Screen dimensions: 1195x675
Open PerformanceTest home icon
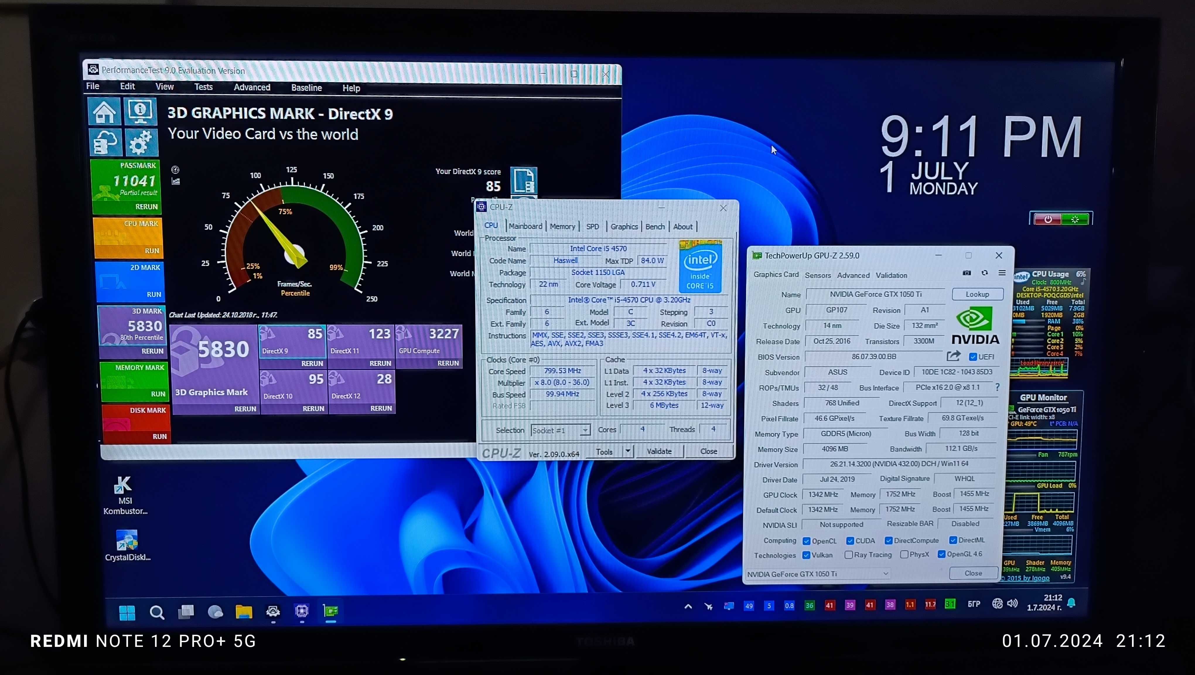point(104,112)
